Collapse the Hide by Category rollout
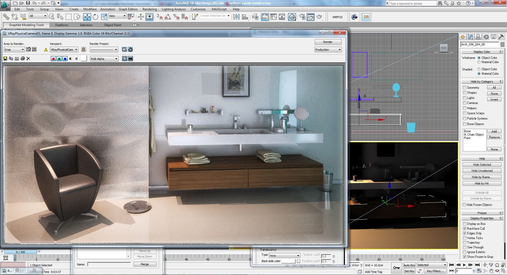This screenshot has height=275, width=507. click(482, 82)
